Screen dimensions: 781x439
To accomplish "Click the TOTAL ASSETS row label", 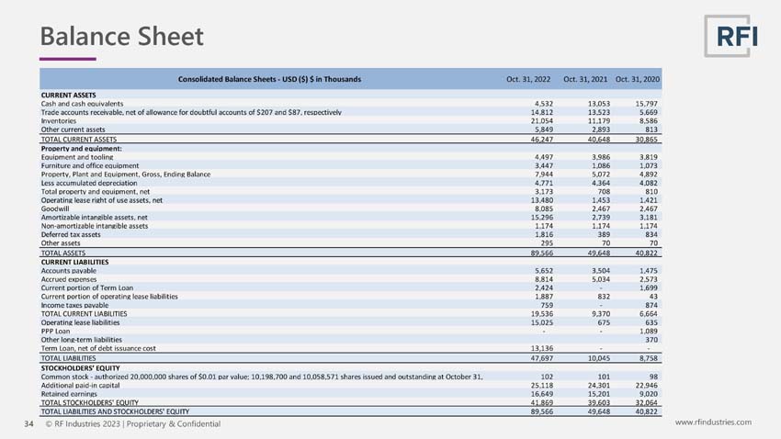I will point(63,253).
